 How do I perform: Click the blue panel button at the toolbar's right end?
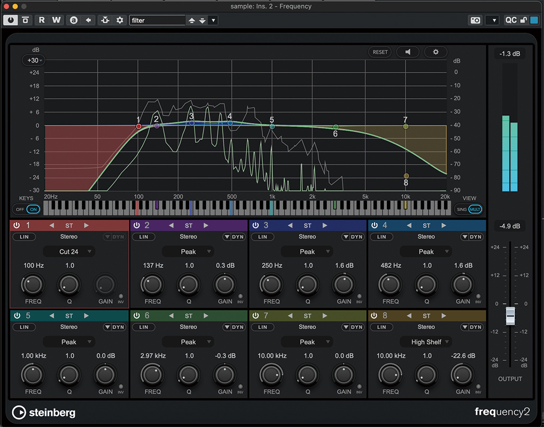(x=534, y=20)
